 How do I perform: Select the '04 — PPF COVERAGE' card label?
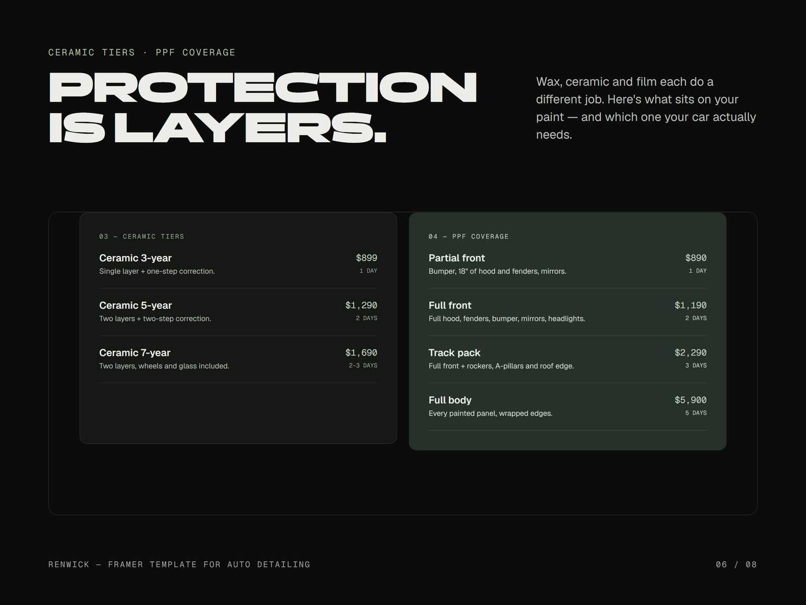[x=468, y=236]
